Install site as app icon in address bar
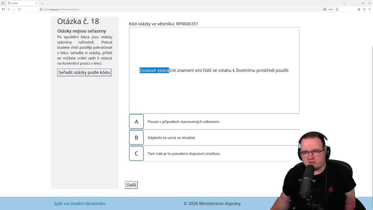The width and height of the screenshot is (373, 210). point(325,9)
